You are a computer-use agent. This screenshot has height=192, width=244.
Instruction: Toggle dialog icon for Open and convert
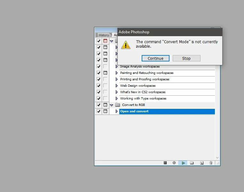(x=105, y=111)
